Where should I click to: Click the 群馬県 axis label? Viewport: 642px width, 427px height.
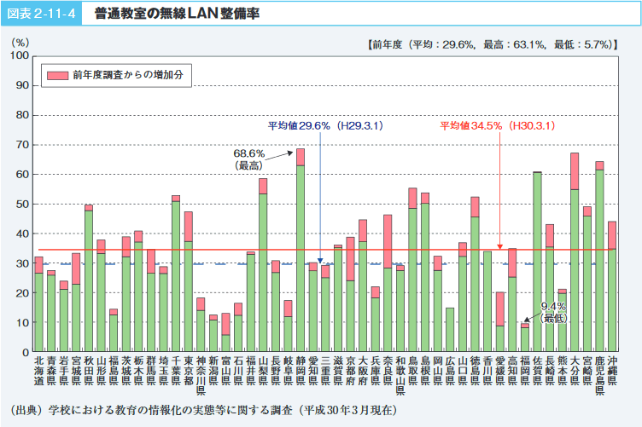pyautogui.click(x=151, y=371)
